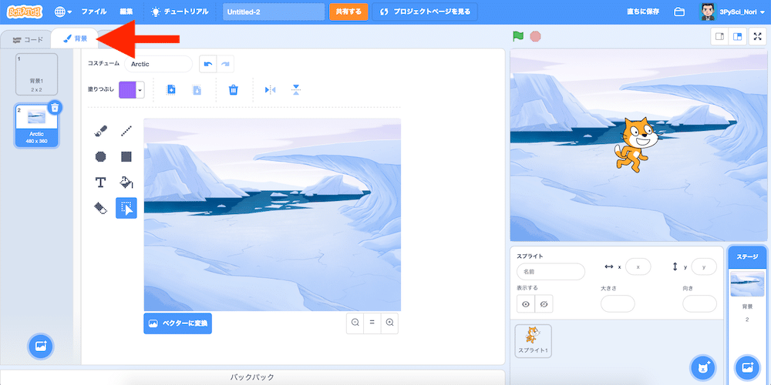Image resolution: width=771 pixels, height=385 pixels.
Task: Open the 編集 menu
Action: (x=126, y=12)
